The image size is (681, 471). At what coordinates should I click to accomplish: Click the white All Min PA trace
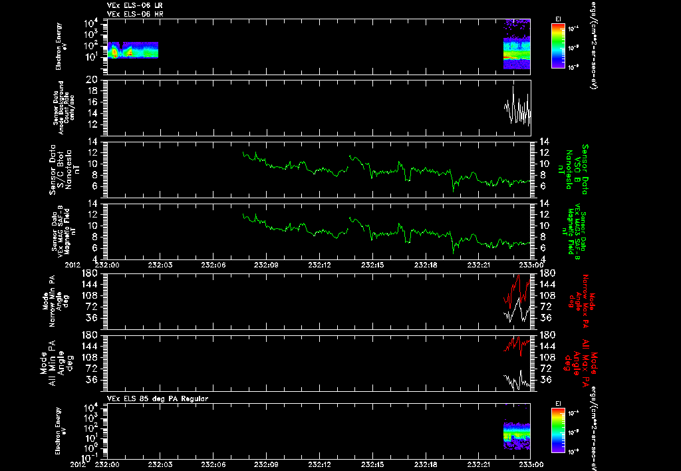pos(517,380)
